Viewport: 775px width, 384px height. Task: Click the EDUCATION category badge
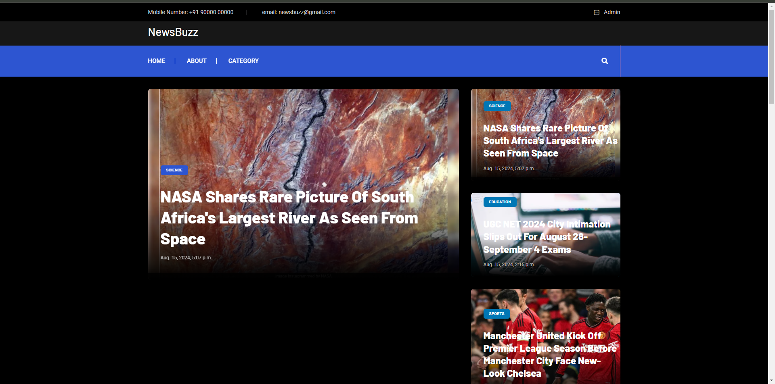pos(500,202)
